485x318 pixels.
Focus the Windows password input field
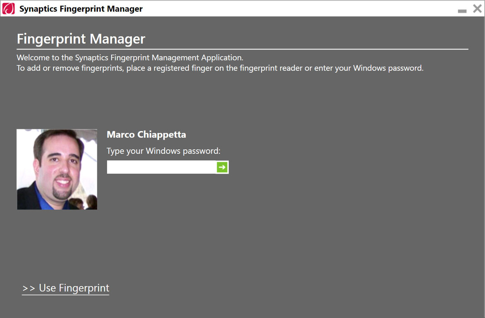162,167
